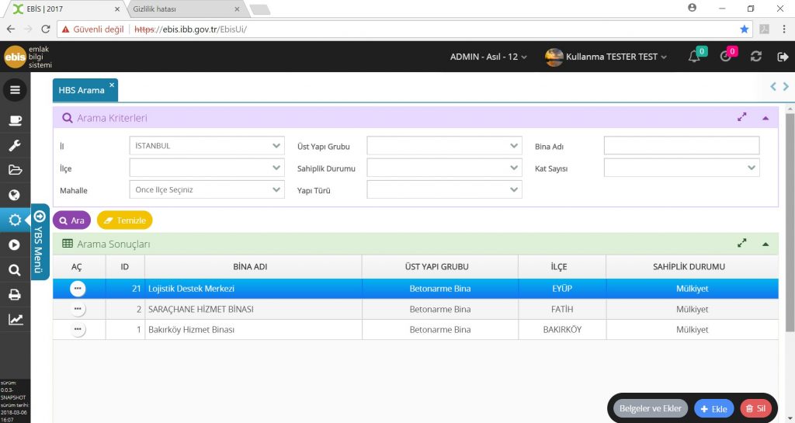Click the Bina Adı input field
The height and width of the screenshot is (423, 795).
pyautogui.click(x=682, y=146)
